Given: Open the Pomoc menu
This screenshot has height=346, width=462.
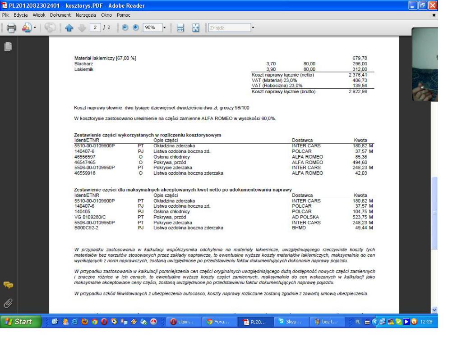Looking at the screenshot, I should click(x=123, y=15).
